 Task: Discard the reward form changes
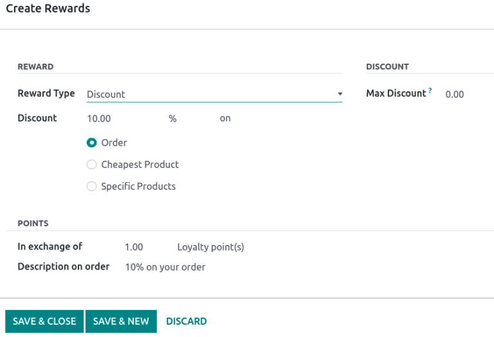(187, 321)
